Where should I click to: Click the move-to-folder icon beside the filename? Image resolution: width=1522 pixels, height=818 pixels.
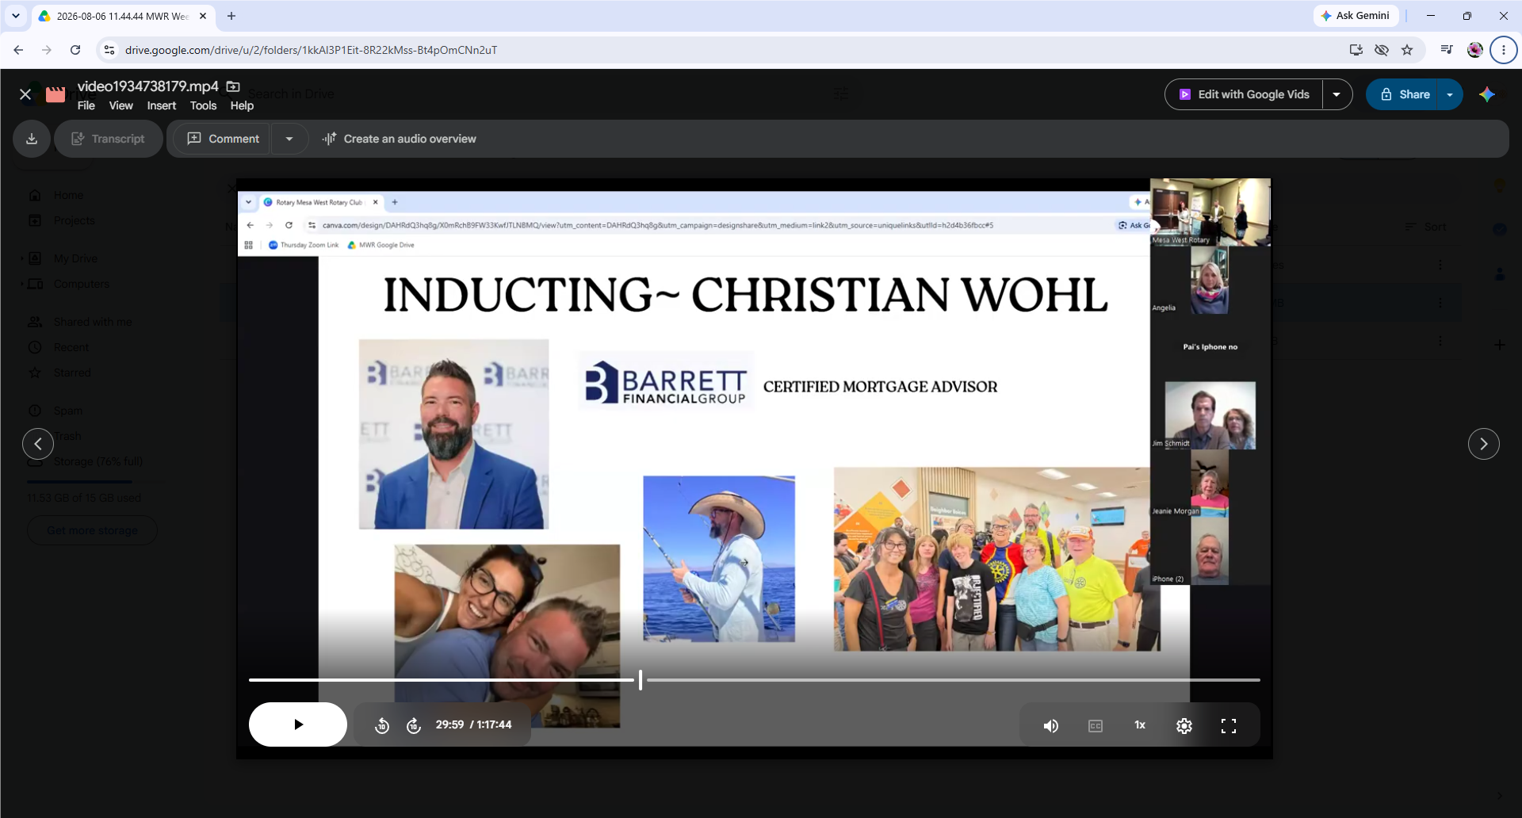click(x=233, y=86)
